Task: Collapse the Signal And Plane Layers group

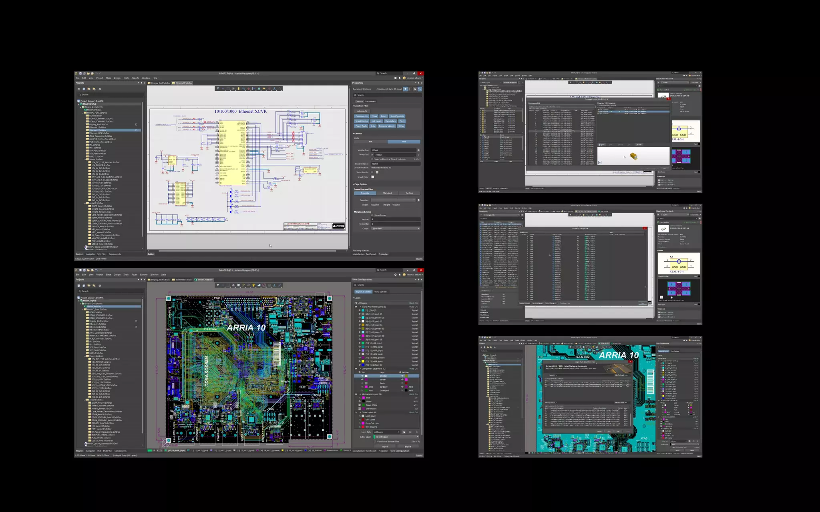Action: 360,307
